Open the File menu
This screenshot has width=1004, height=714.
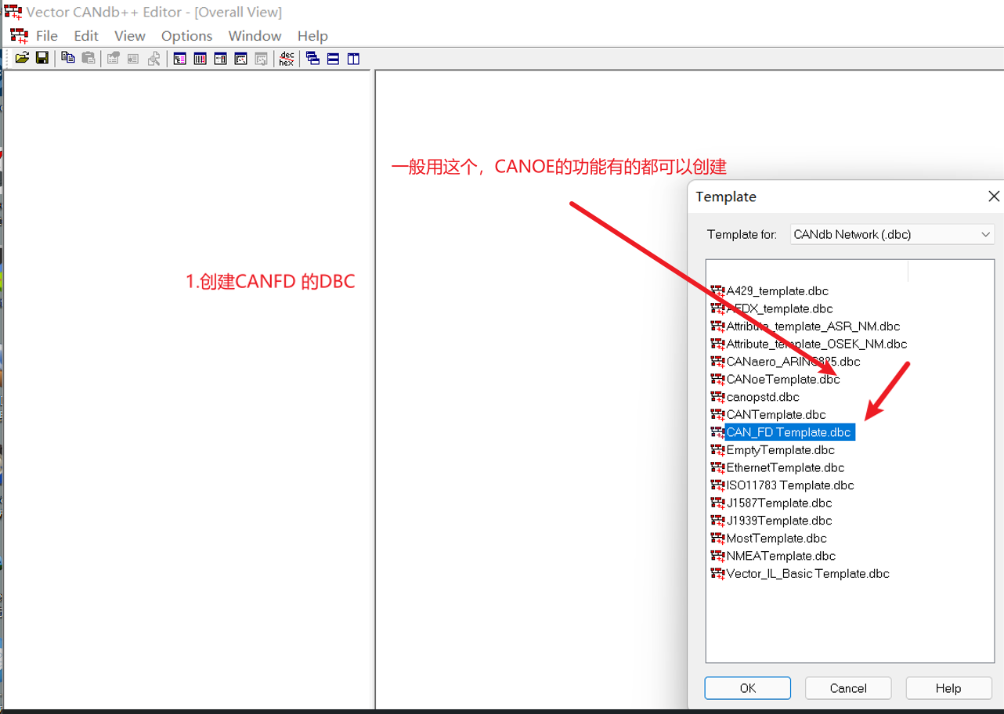(46, 35)
